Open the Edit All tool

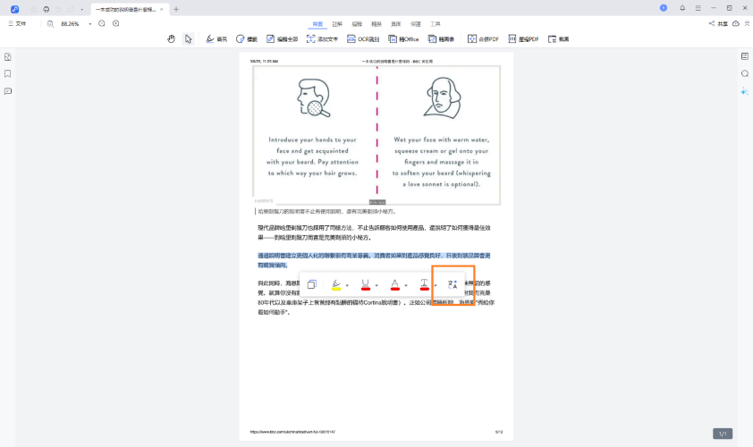tap(282, 39)
